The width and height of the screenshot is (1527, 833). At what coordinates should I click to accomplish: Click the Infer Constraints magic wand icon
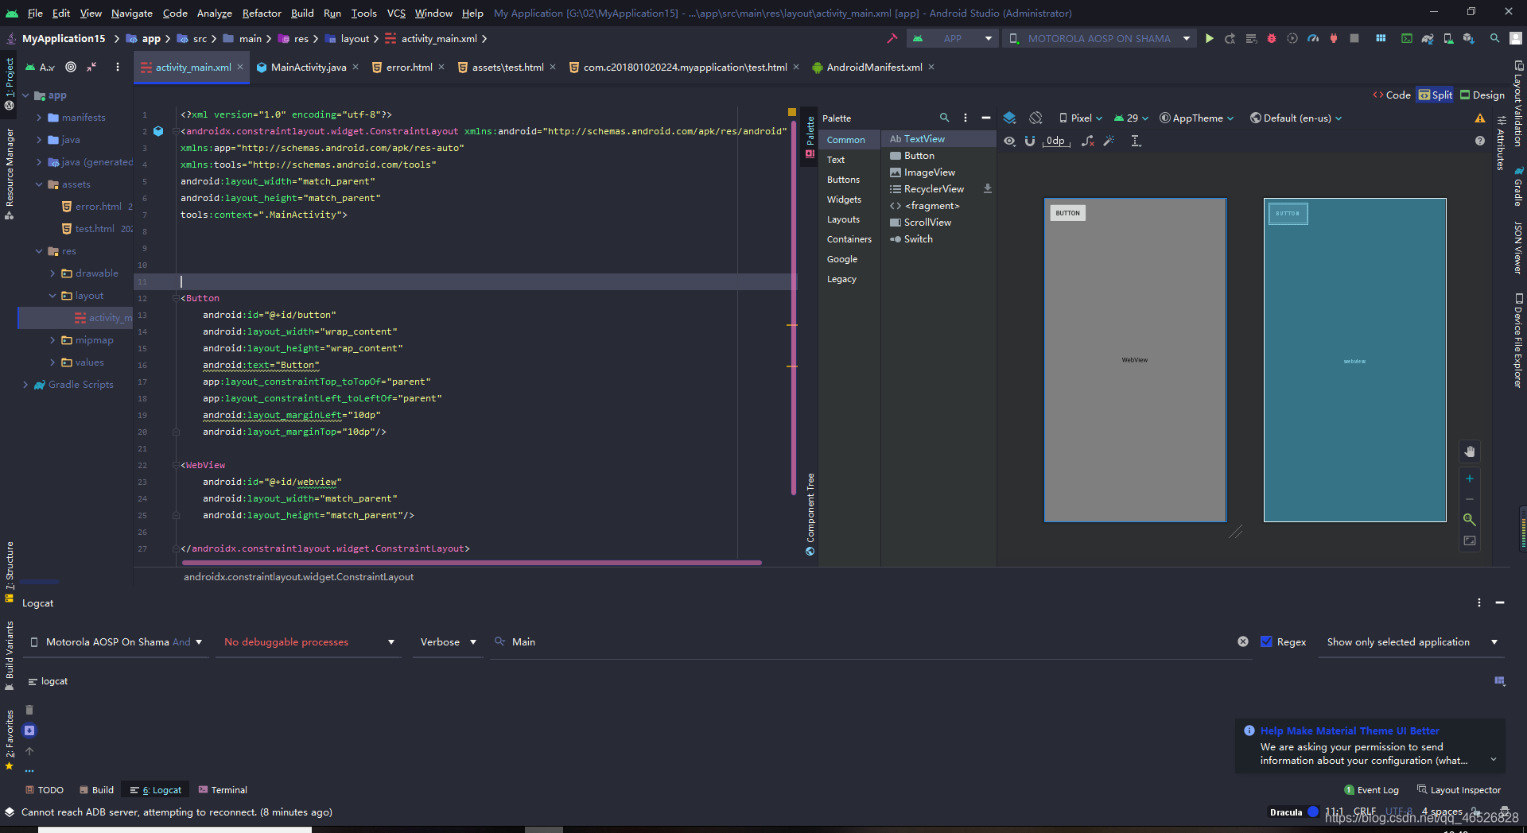(1109, 141)
